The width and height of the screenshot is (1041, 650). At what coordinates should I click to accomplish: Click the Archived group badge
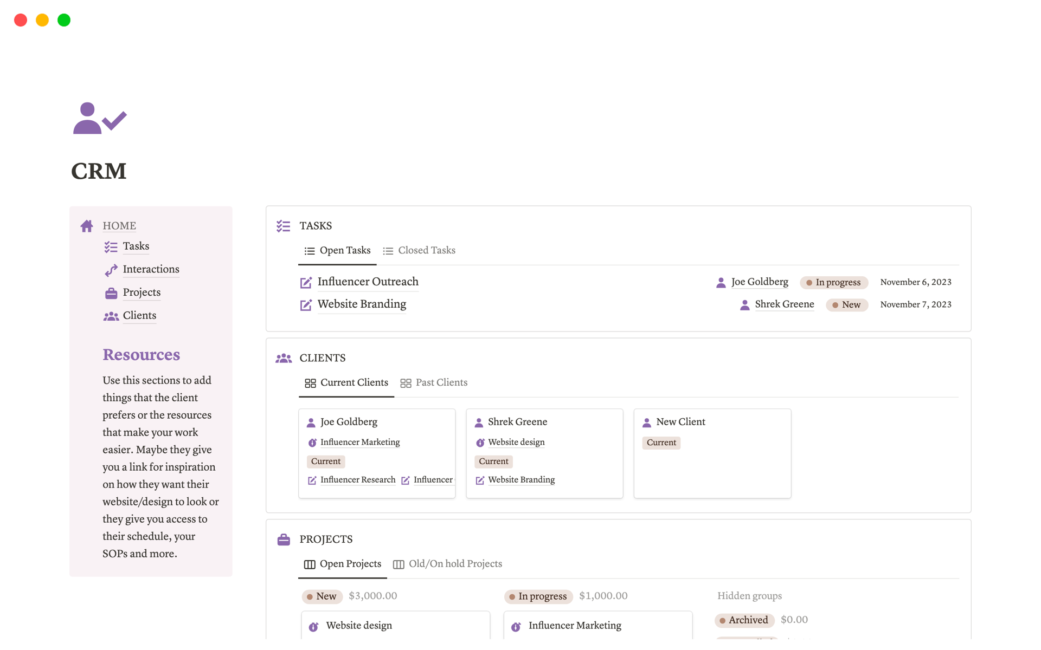coord(744,620)
